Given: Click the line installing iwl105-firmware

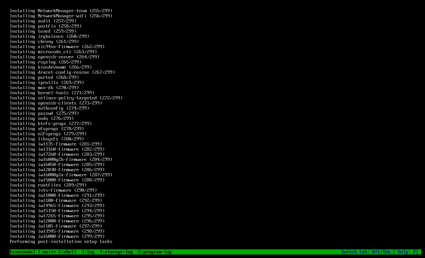Looking at the screenshot, I should point(56,226).
